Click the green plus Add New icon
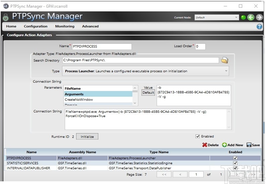 pyautogui.click(x=224, y=145)
